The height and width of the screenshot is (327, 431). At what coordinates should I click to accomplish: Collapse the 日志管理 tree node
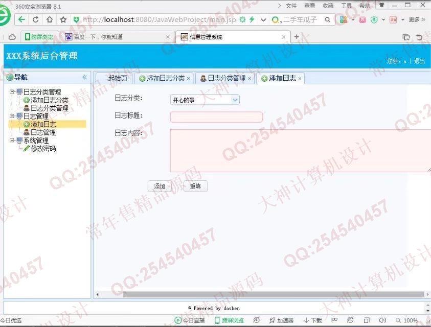pyautogui.click(x=12, y=115)
